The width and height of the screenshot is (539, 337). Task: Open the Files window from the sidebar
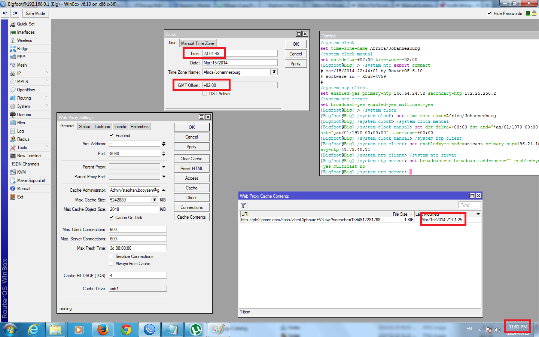21,122
